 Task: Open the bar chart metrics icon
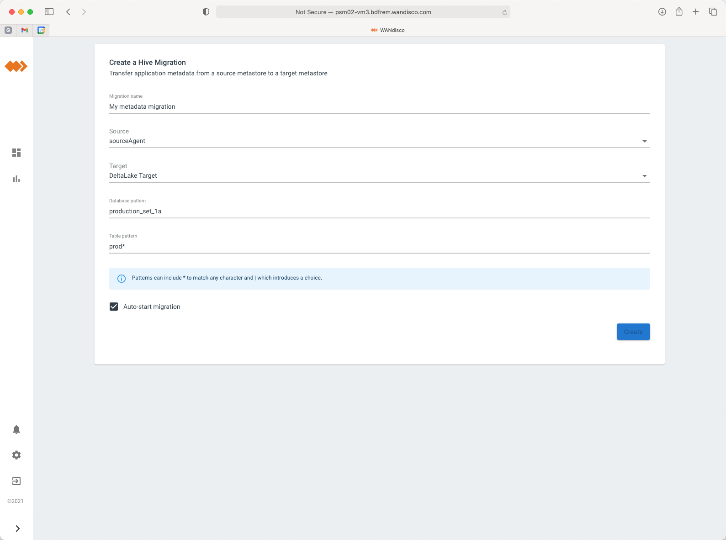16,179
